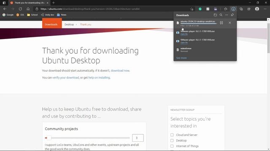
Task: Click the Thank you breadcrumb
Action: (86, 24)
